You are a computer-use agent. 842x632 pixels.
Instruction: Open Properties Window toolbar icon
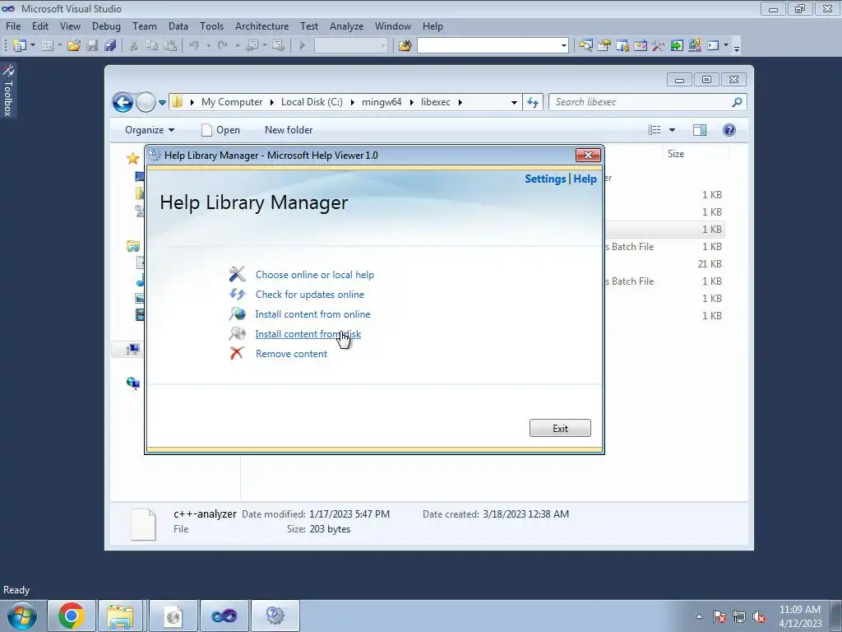pos(604,46)
